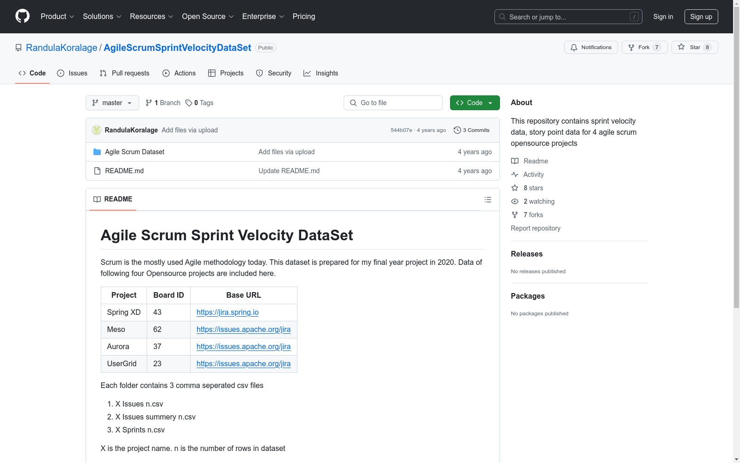Select the README tab in the file viewer
This screenshot has width=740, height=463.
tap(113, 199)
